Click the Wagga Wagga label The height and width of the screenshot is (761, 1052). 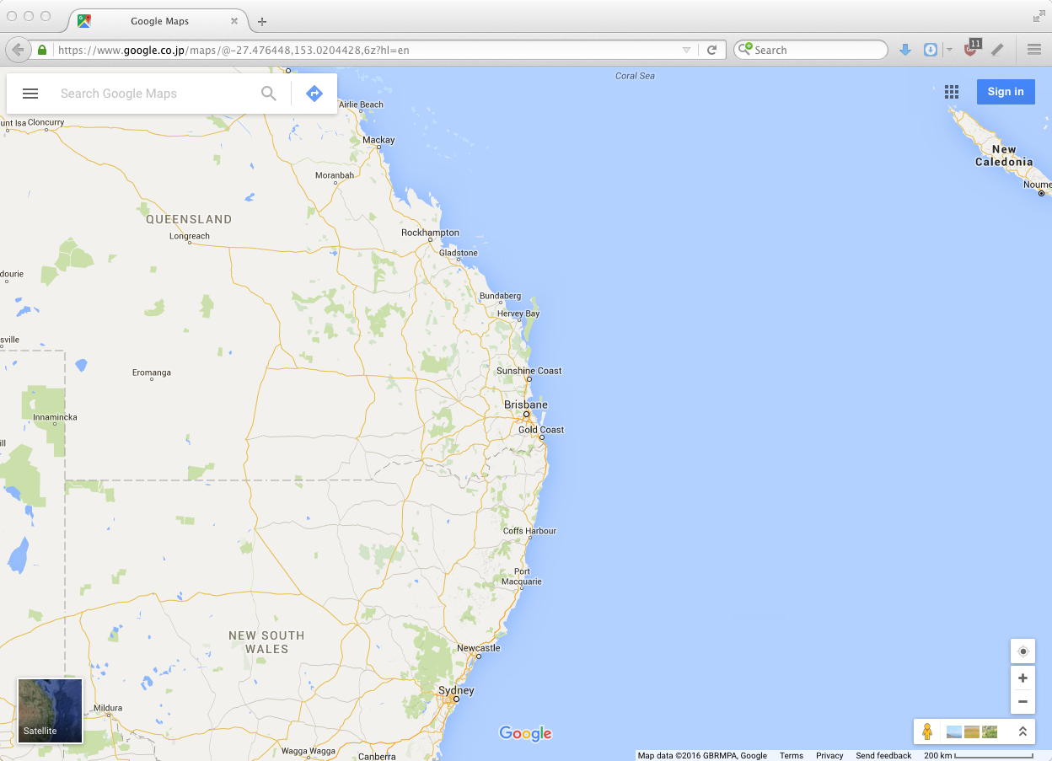(309, 751)
